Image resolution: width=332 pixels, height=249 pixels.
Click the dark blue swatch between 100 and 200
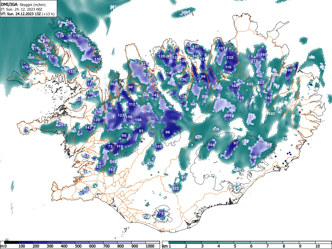(26, 242)
